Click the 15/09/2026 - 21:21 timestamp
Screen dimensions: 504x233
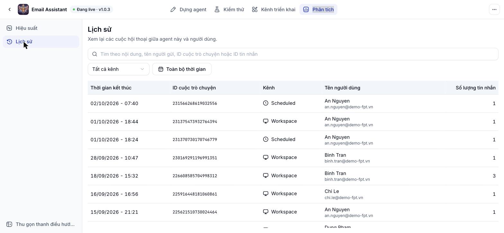tap(114, 212)
